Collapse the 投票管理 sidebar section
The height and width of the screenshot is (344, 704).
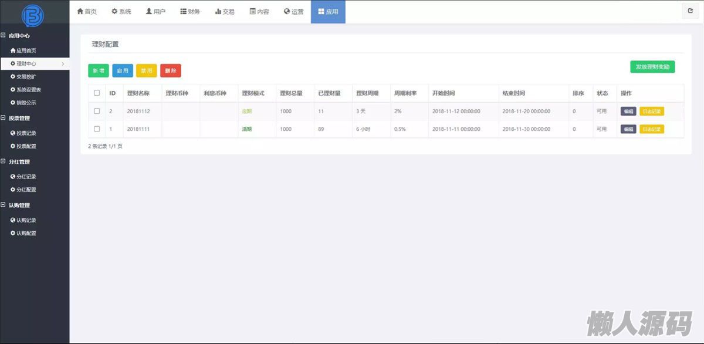pyautogui.click(x=4, y=118)
